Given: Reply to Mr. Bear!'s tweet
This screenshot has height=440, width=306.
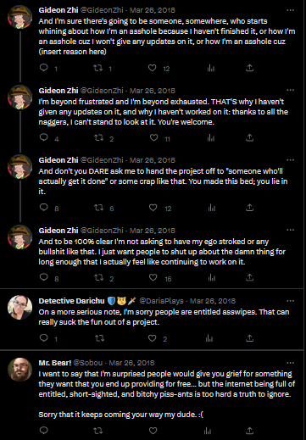Looking at the screenshot, I should pyautogui.click(x=44, y=431).
